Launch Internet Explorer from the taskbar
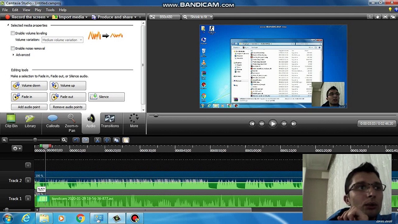The width and height of the screenshot is (398, 224). point(26,218)
